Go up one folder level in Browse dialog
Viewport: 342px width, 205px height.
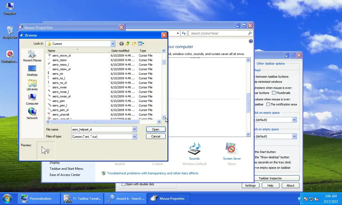[128, 44]
